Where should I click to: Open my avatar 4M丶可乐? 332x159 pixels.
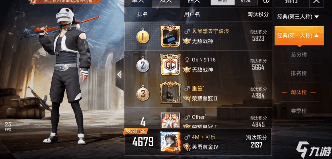(x=170, y=142)
